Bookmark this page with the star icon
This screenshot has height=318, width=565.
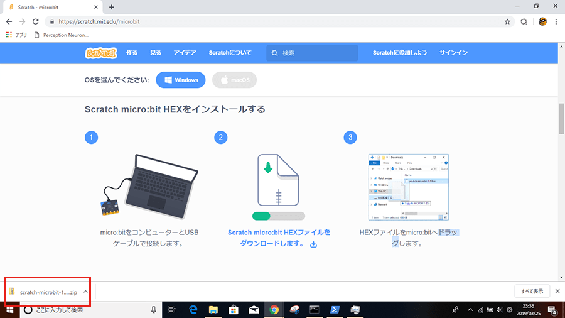tap(507, 21)
